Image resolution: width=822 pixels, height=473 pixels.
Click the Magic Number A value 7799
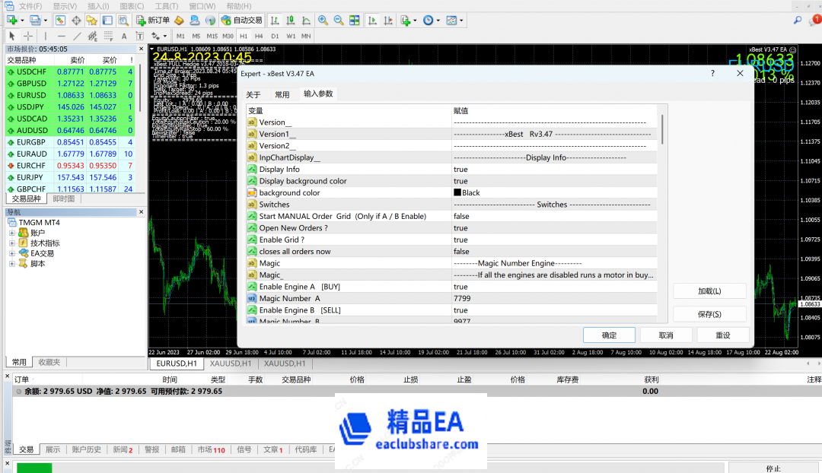[462, 299]
